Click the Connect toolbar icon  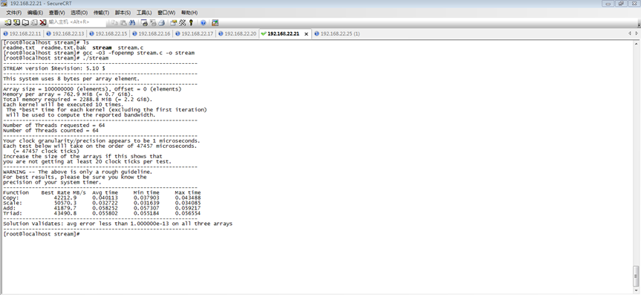(7, 22)
